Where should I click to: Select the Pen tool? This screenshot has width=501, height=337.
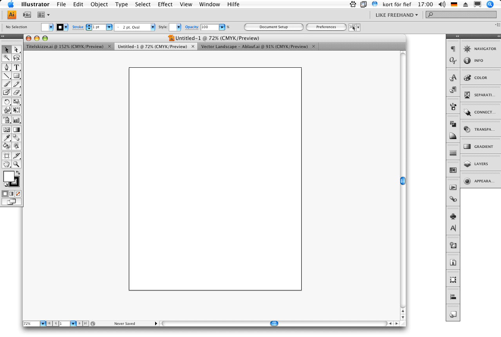point(7,67)
